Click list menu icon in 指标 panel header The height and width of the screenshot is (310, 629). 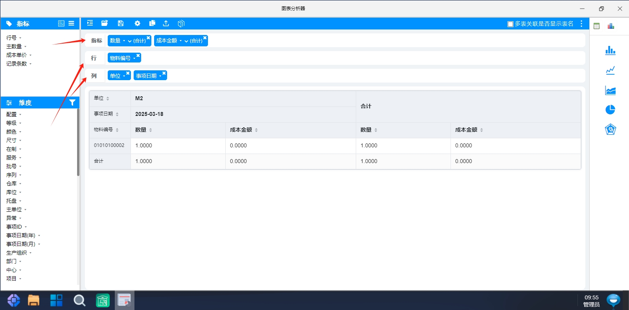(x=71, y=24)
